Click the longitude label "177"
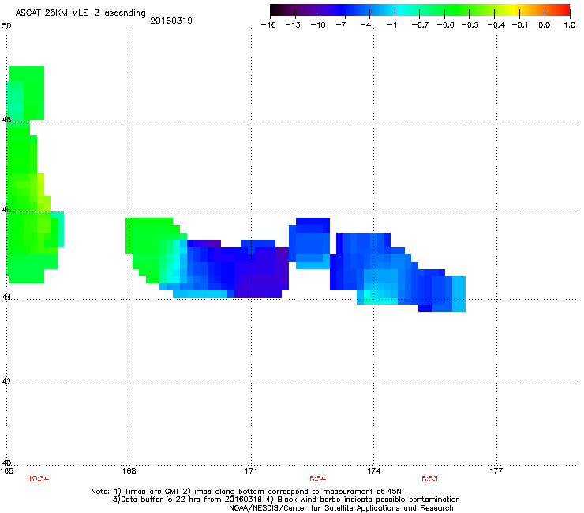 (x=496, y=471)
